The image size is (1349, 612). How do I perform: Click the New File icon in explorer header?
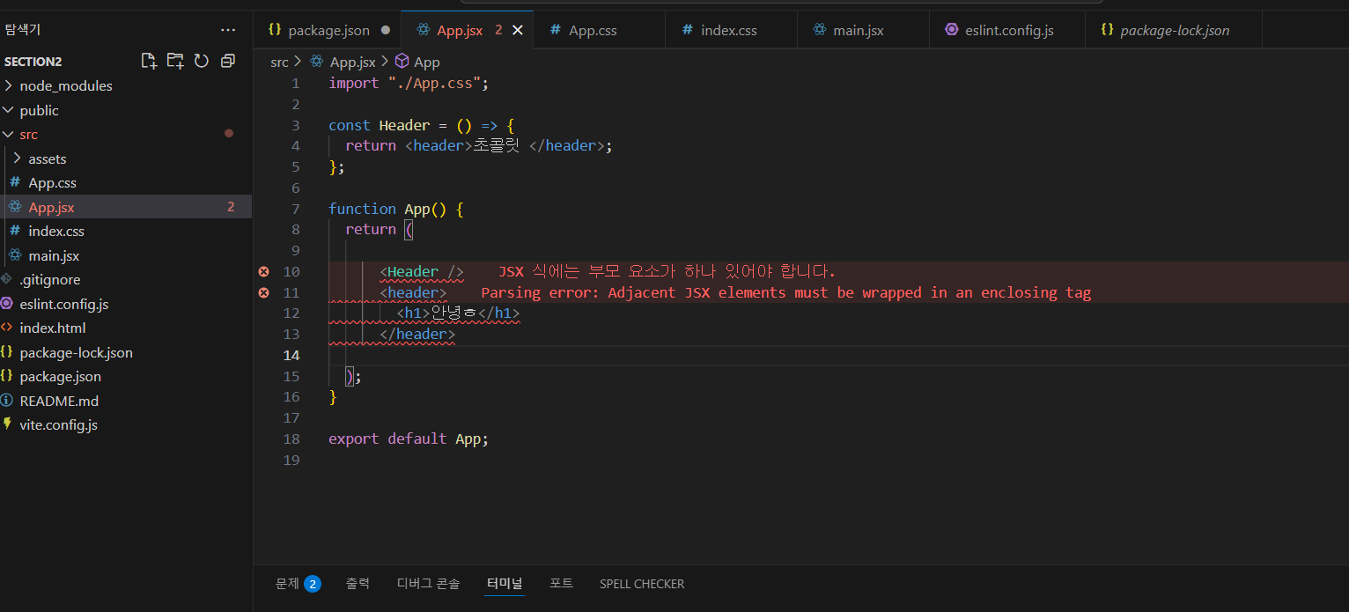(x=150, y=61)
